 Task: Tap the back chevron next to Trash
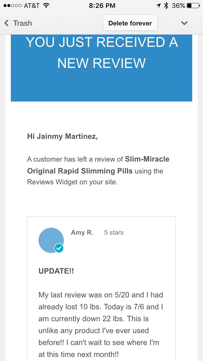coord(6,23)
